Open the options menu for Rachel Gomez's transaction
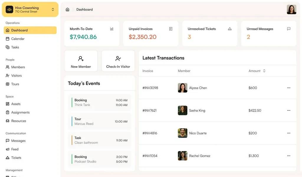302x177 pixels. click(x=288, y=155)
